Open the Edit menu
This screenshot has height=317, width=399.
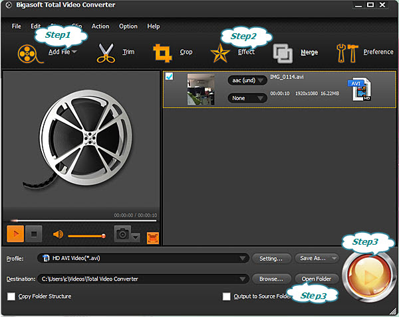pyautogui.click(x=36, y=26)
